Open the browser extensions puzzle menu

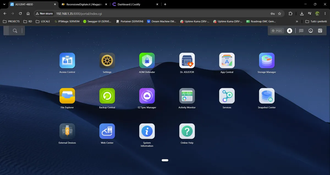pyautogui.click(x=290, y=13)
